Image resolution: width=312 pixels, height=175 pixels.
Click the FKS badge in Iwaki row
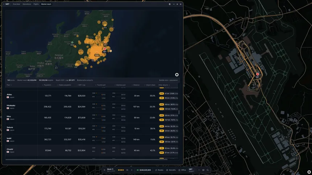(161, 137)
